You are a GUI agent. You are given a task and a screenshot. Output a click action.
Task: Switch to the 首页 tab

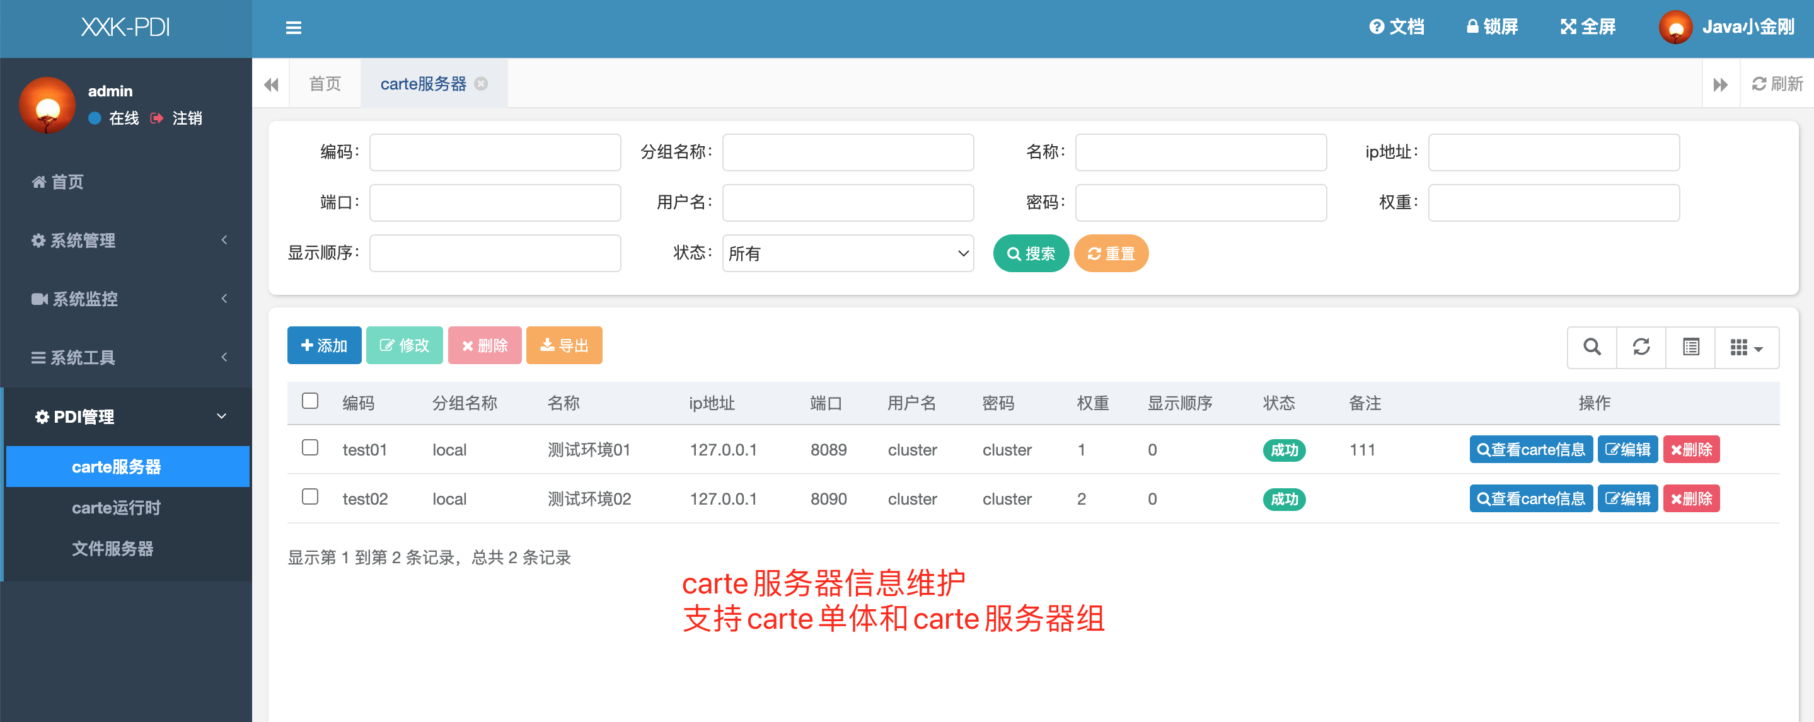click(x=325, y=84)
